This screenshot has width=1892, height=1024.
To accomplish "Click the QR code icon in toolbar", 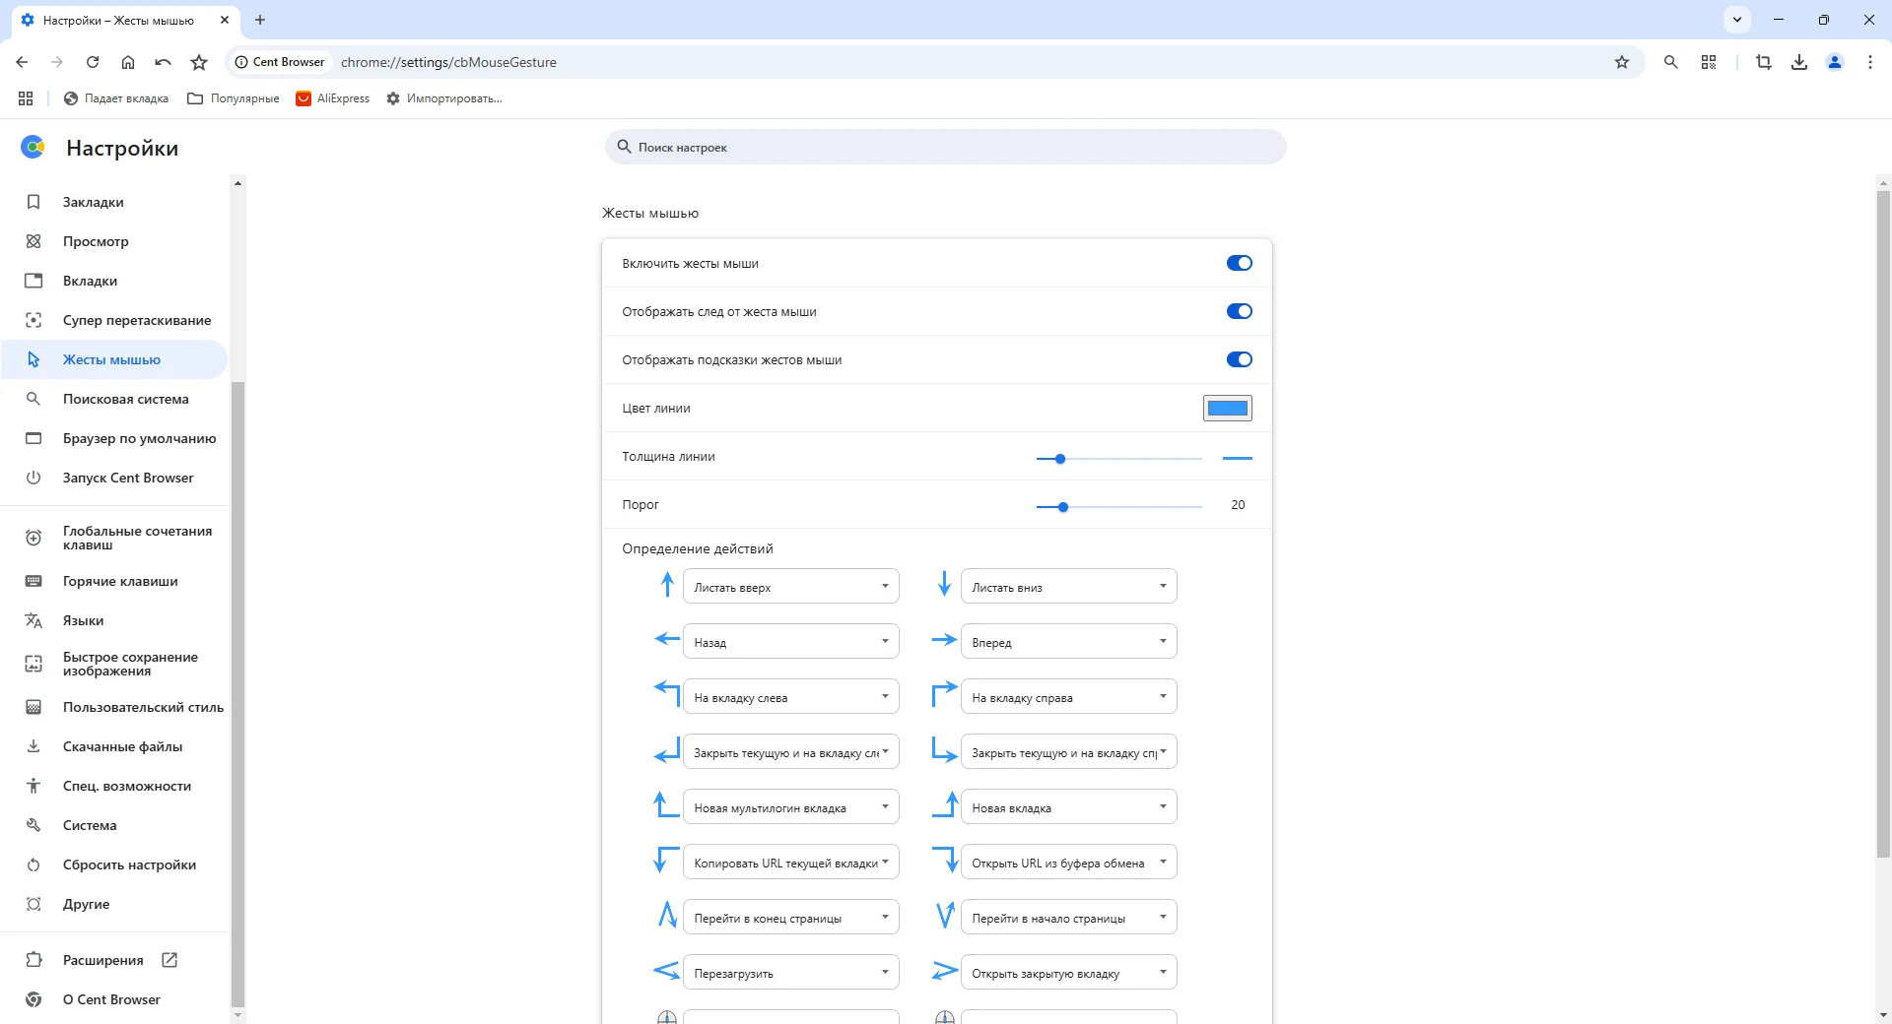I will tap(1709, 62).
